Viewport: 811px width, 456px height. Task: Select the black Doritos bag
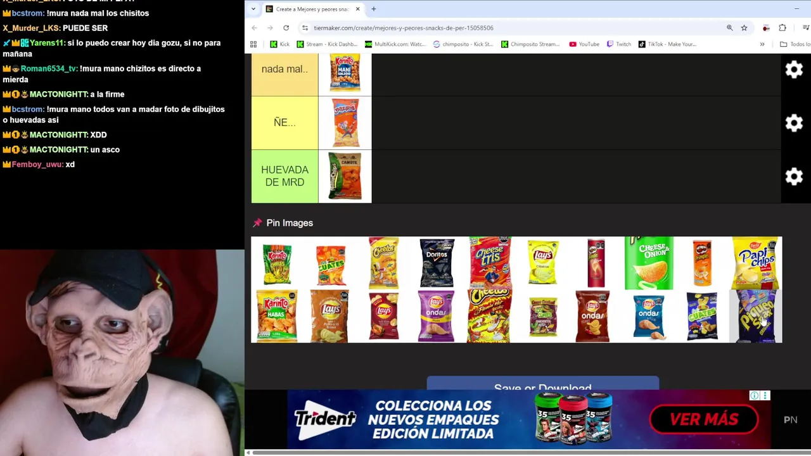tap(437, 263)
